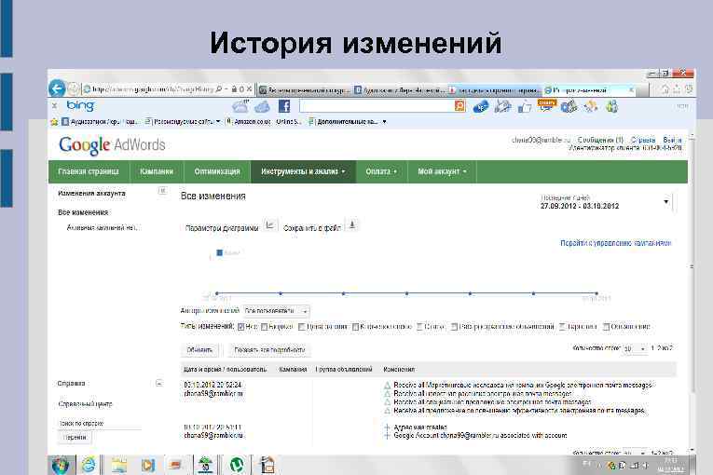Click the blue chat bubble toolbar icon
The height and width of the screenshot is (475, 713).
(481, 107)
